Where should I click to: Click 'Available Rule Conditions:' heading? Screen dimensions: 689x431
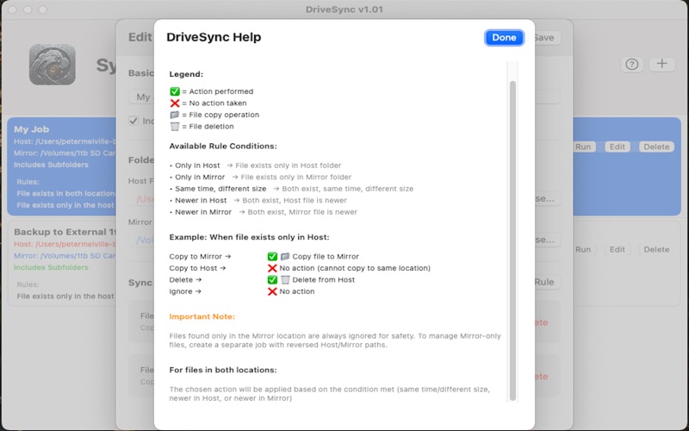[x=223, y=146]
